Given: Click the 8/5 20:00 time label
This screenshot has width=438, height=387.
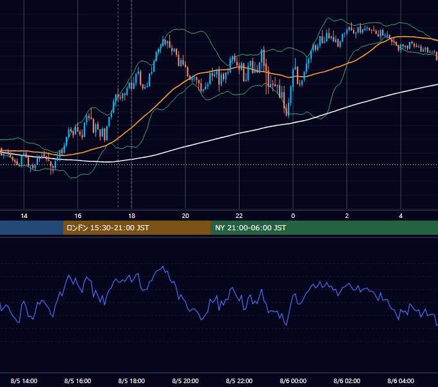Looking at the screenshot, I should [186, 381].
